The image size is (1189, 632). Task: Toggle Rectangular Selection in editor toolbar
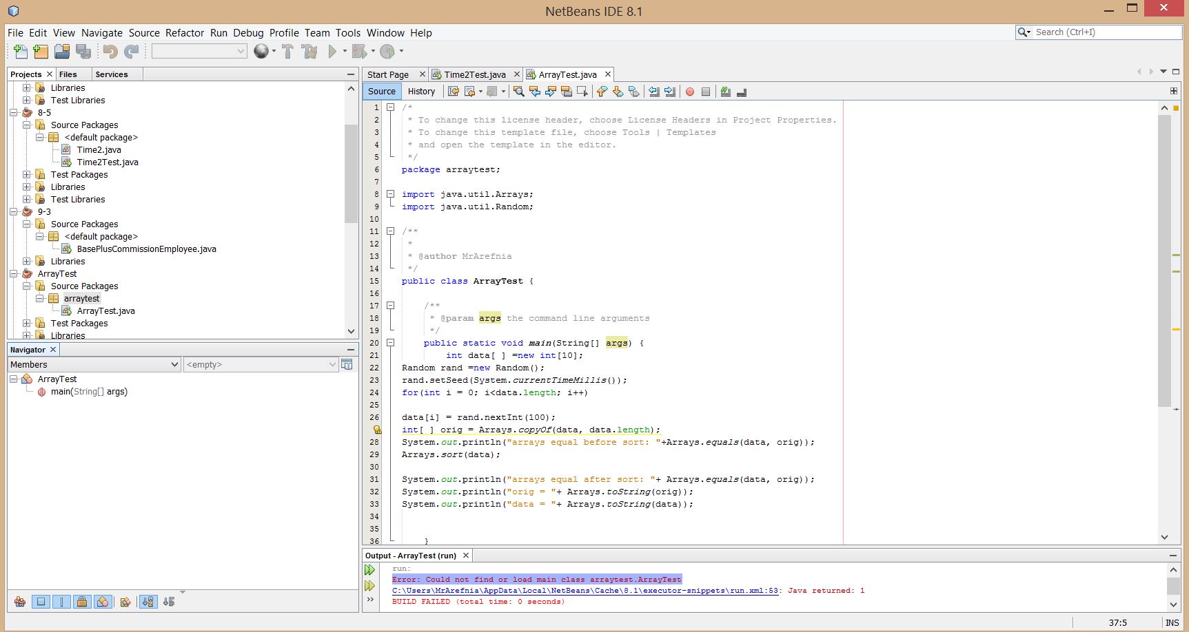point(582,92)
